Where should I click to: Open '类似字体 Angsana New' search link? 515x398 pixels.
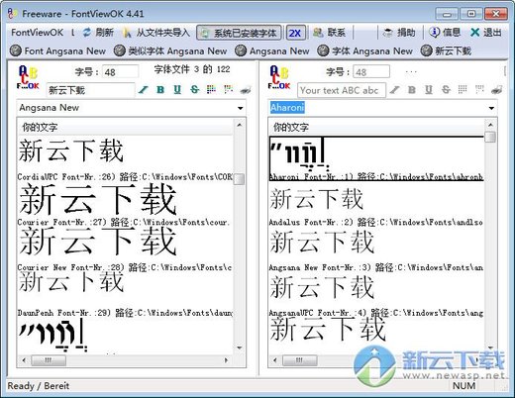170,50
